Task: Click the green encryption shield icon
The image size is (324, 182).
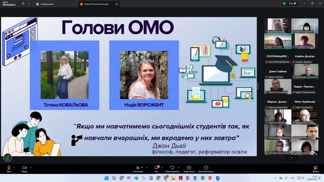Action: coord(284,4)
